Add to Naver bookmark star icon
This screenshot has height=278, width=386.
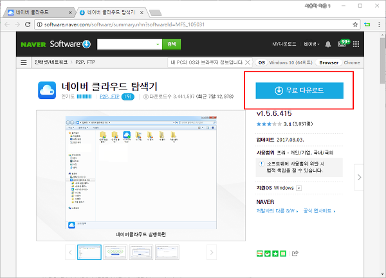click(x=275, y=254)
